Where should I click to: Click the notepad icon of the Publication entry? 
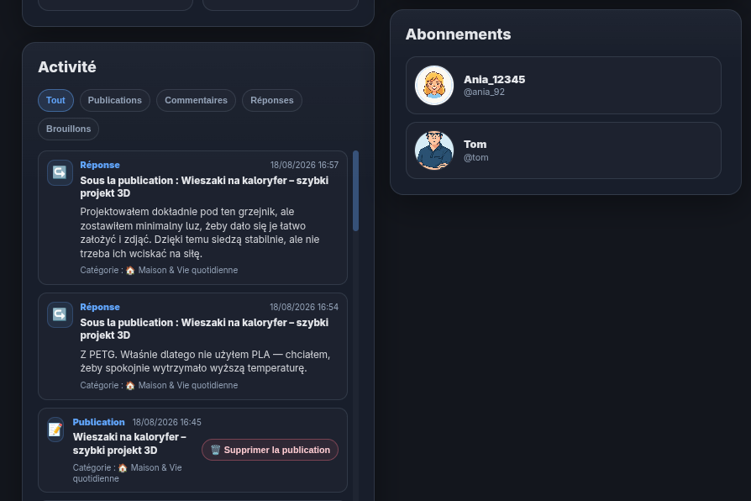(55, 430)
